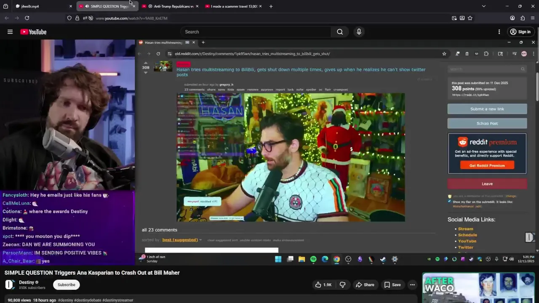Tick Show my flair checkbox in video
Screen dimensions: 539x303
pyautogui.click(x=450, y=202)
